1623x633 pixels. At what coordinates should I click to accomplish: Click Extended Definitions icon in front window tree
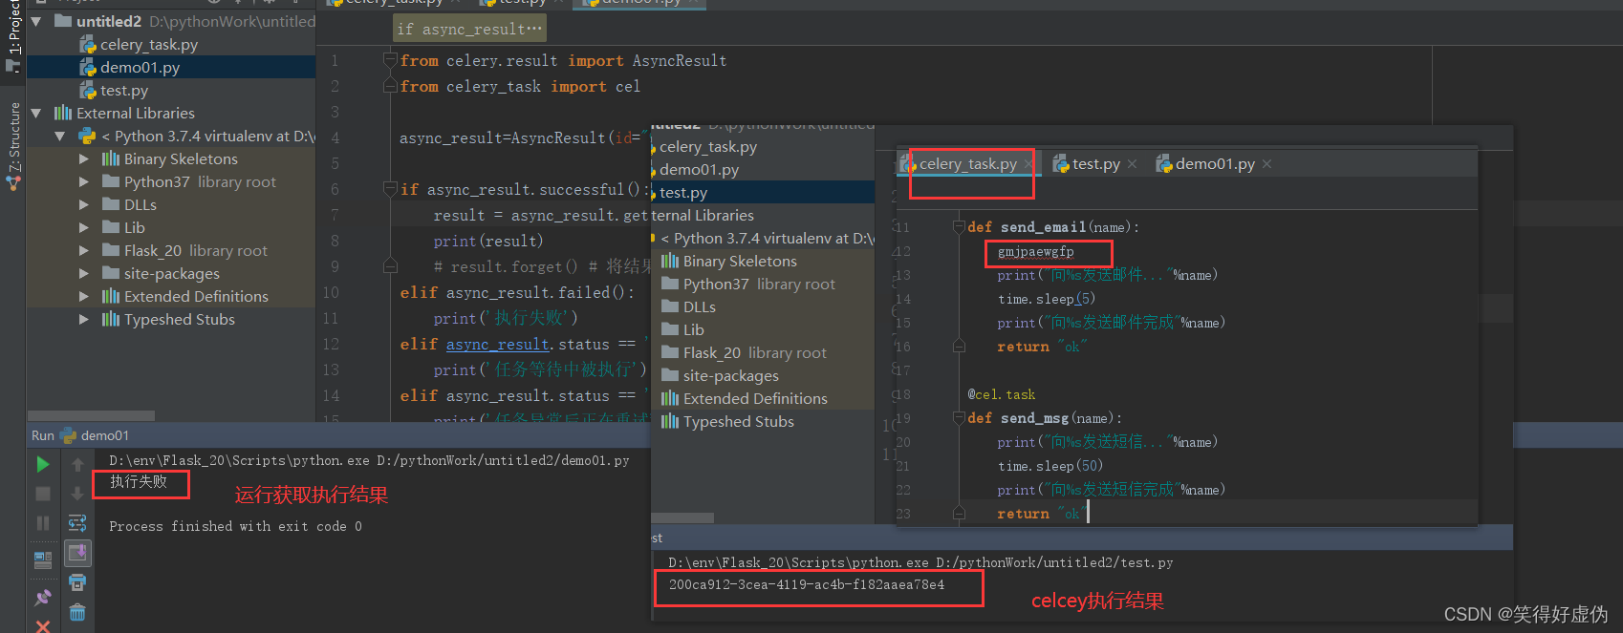(x=670, y=398)
